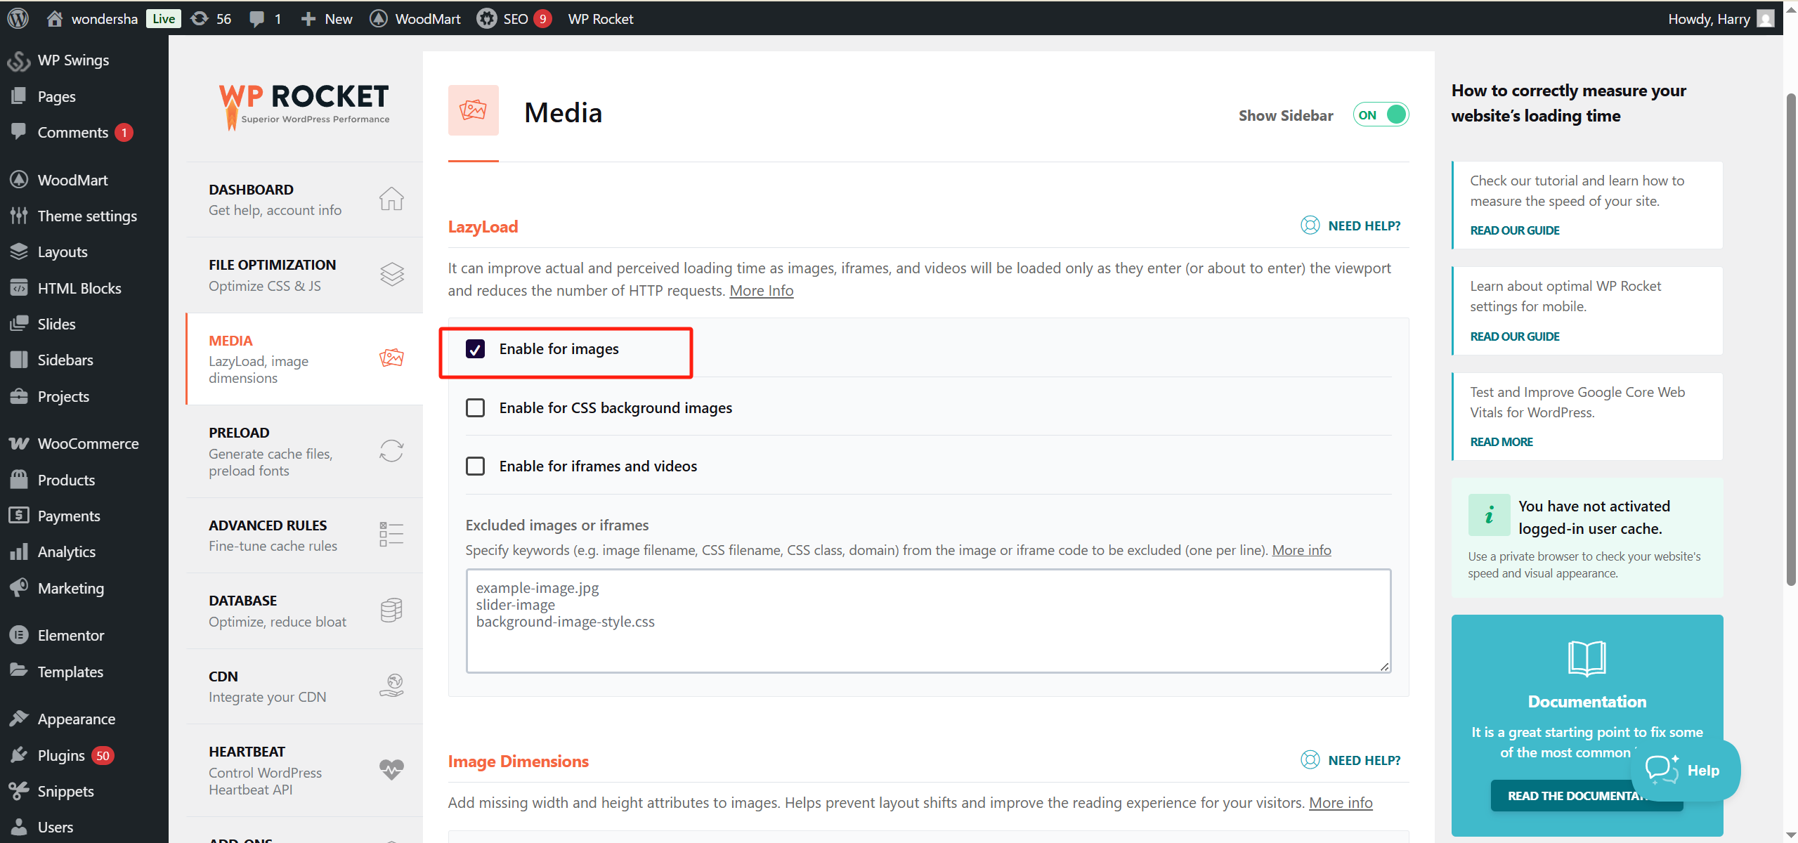The height and width of the screenshot is (843, 1798).
Task: Click the Preload refresh arrows icon
Action: [391, 451]
